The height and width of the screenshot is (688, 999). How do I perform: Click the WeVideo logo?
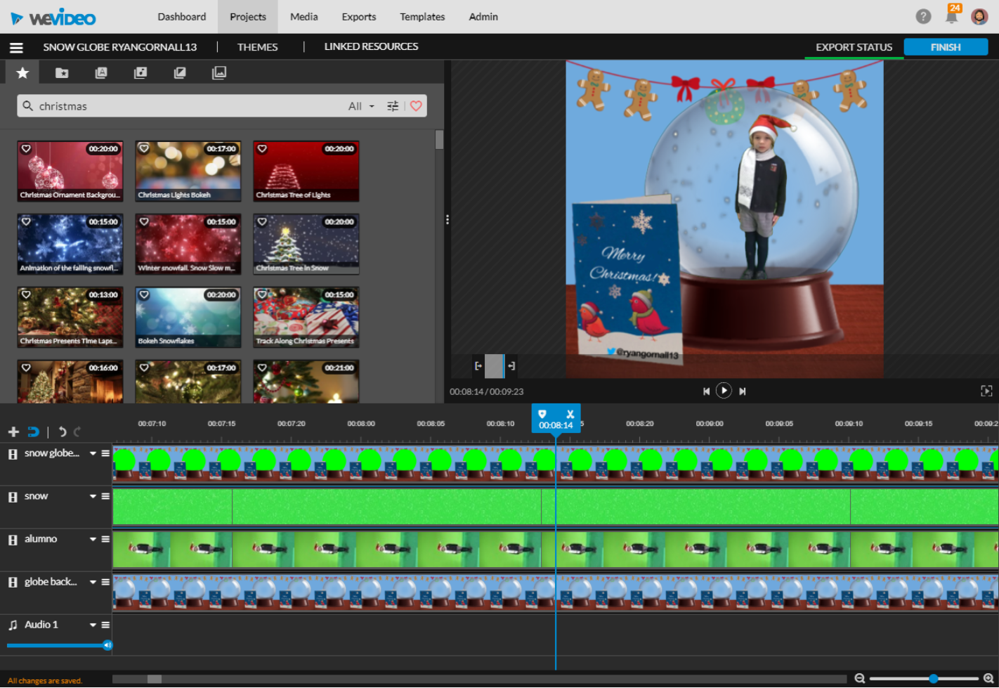tap(53, 18)
